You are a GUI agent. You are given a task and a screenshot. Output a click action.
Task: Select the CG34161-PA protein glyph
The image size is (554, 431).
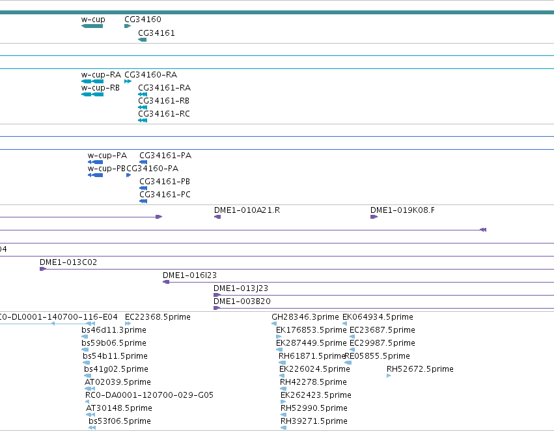pyautogui.click(x=143, y=163)
